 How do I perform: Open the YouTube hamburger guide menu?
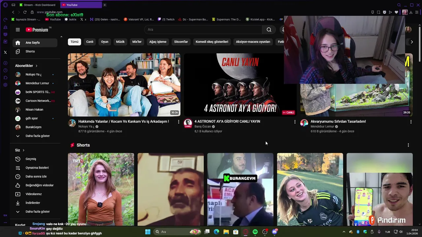click(x=18, y=30)
